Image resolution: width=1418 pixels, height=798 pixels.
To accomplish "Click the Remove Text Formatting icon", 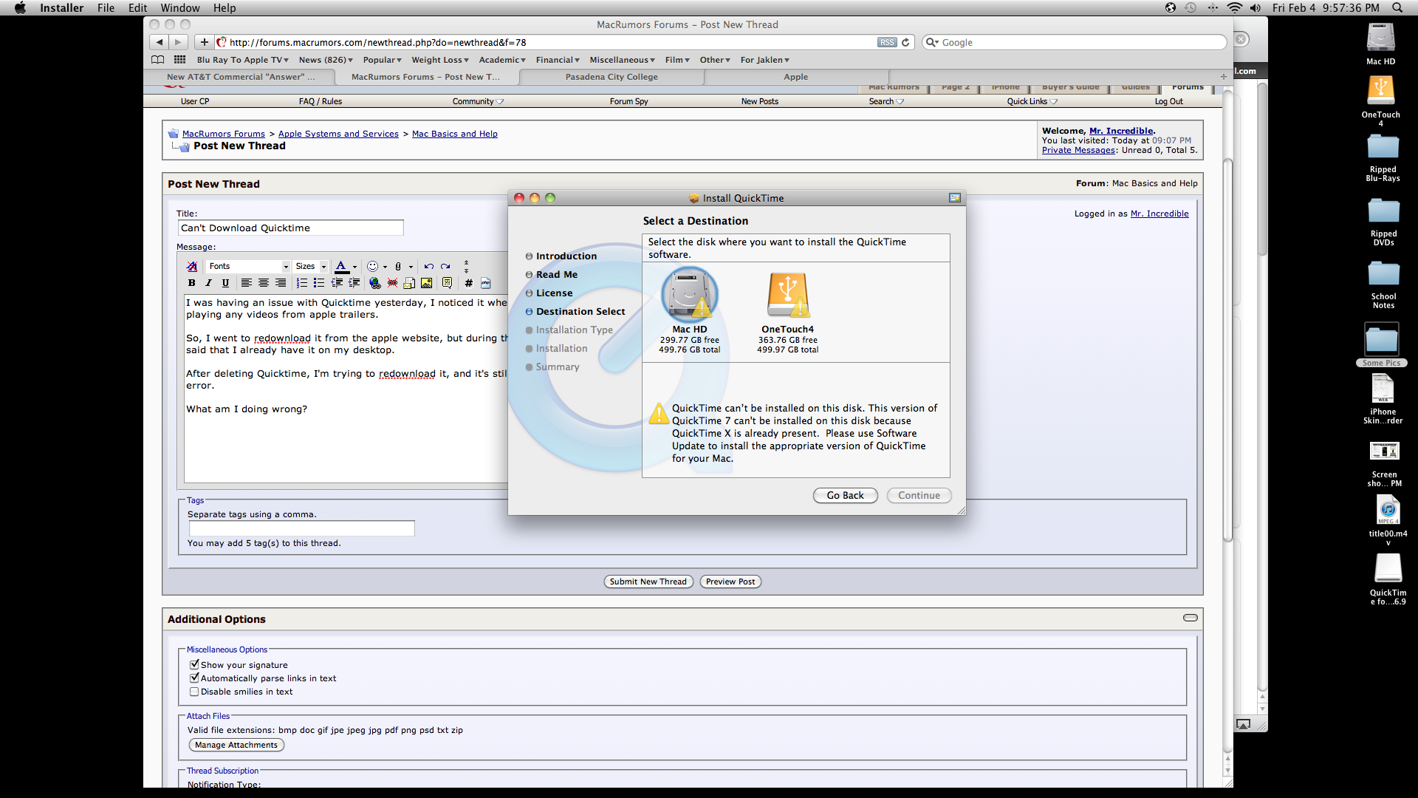I will (192, 266).
